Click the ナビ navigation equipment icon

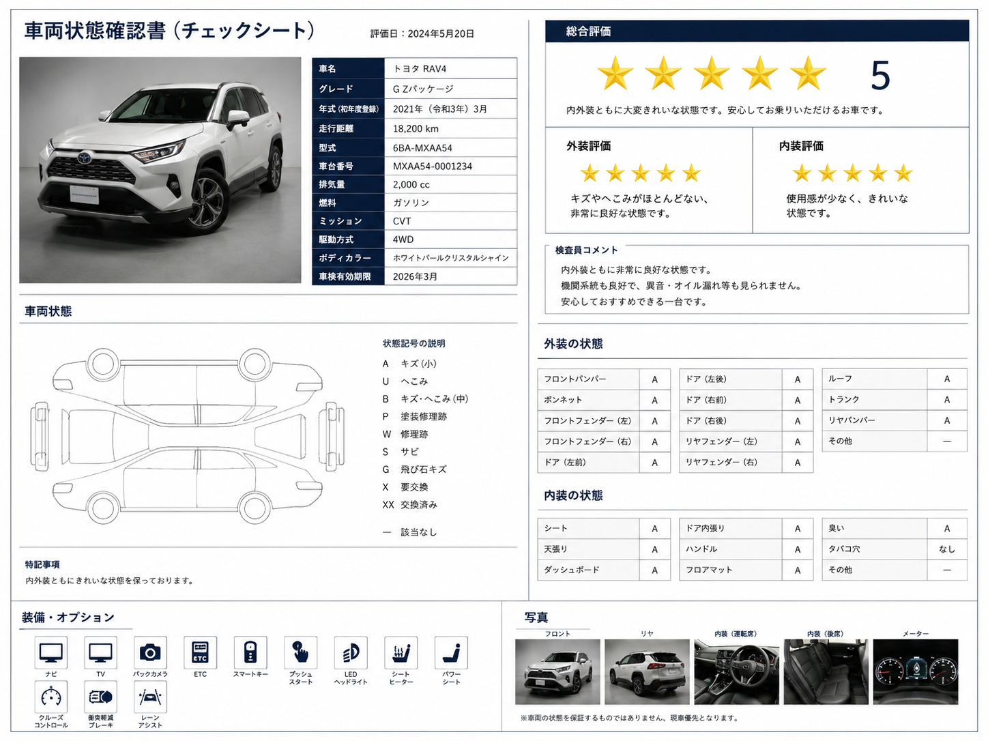click(x=51, y=653)
